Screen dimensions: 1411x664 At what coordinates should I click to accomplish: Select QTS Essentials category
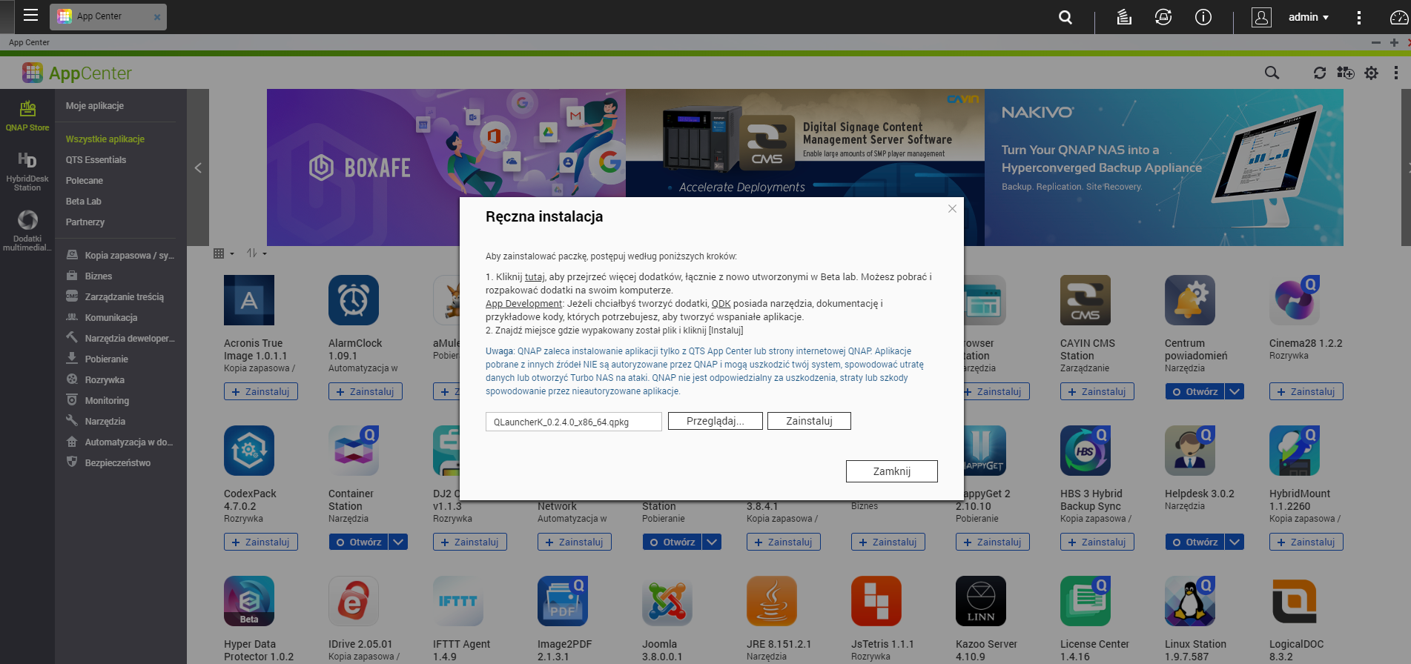[x=96, y=160]
